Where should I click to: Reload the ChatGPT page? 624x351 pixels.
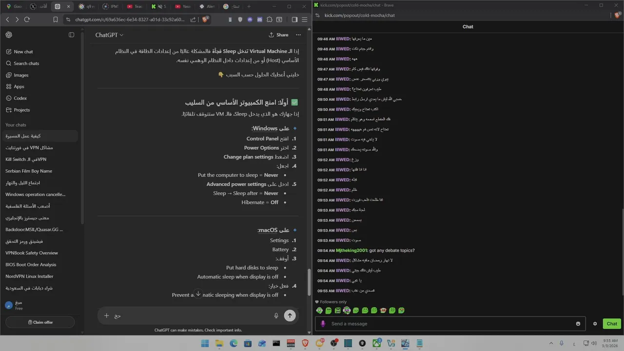(27, 19)
